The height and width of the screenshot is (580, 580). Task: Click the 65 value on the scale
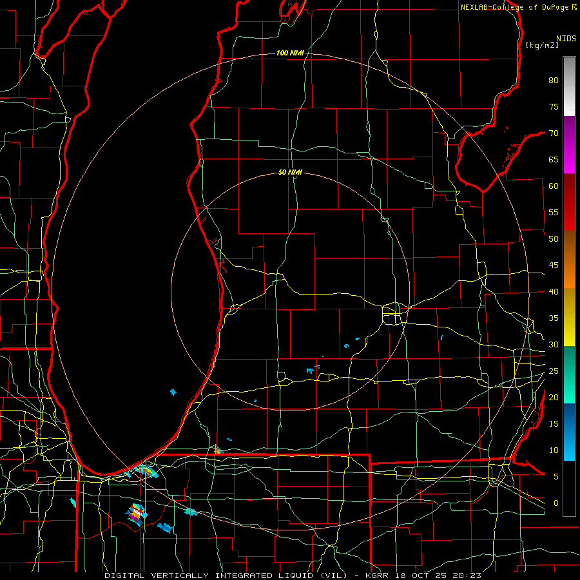click(554, 160)
